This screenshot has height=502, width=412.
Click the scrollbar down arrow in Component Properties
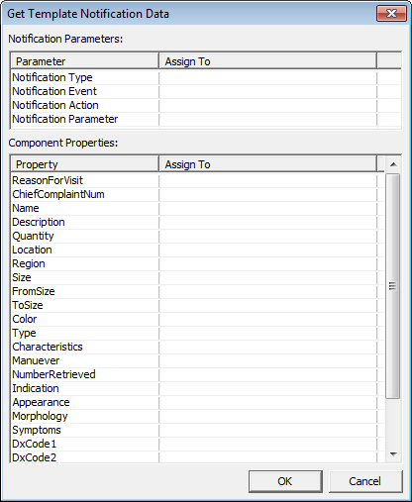tap(393, 454)
